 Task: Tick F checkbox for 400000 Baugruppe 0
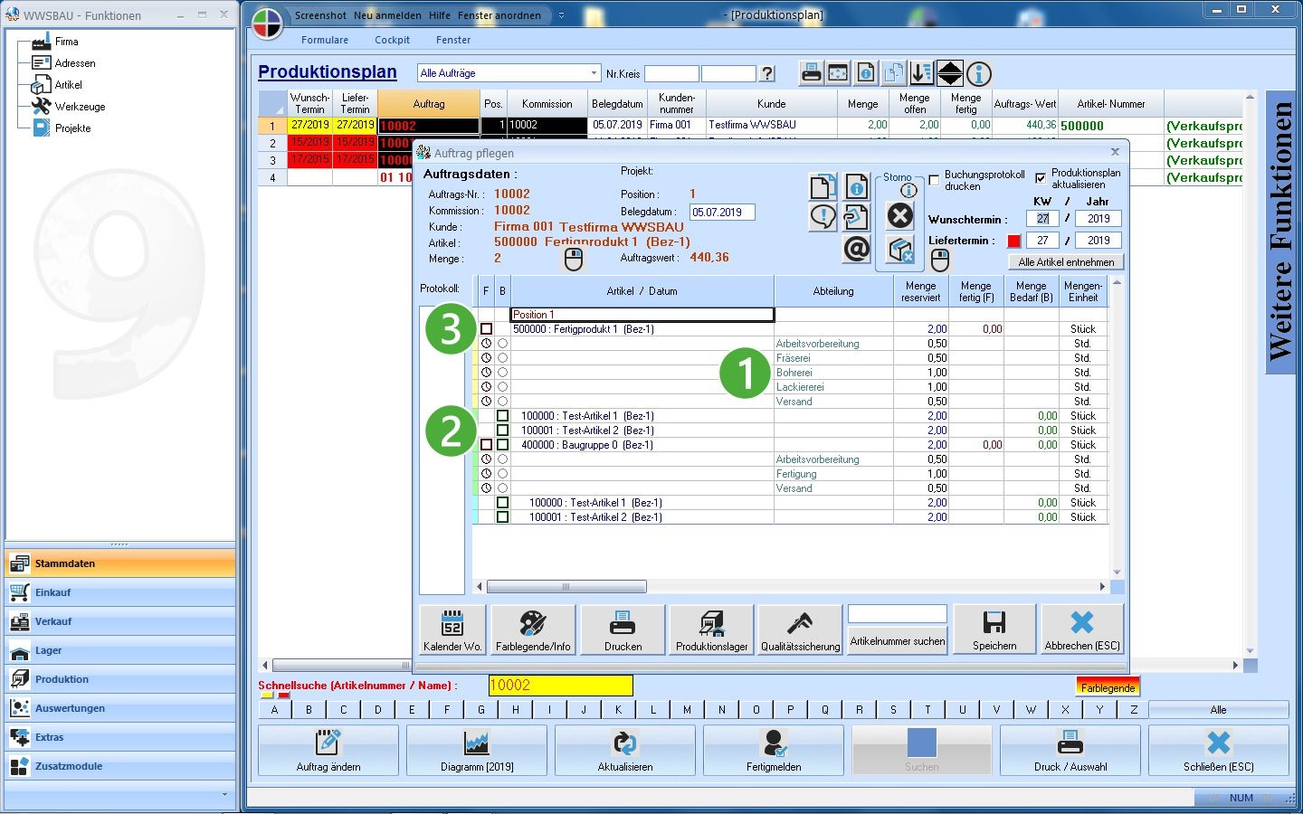pyautogui.click(x=486, y=445)
